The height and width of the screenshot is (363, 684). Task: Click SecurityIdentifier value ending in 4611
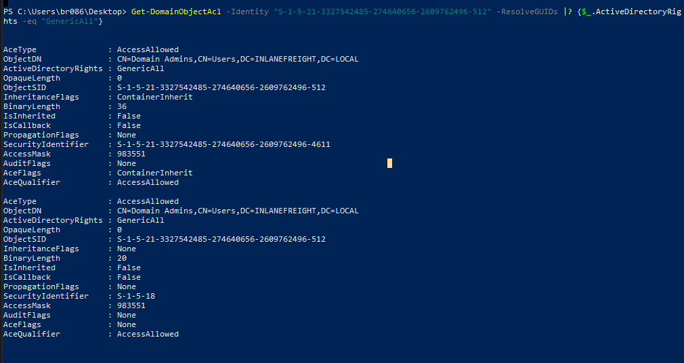click(223, 144)
